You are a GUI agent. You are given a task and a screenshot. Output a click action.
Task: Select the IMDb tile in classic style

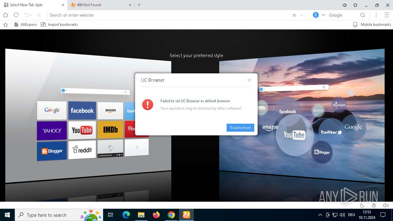(x=111, y=130)
